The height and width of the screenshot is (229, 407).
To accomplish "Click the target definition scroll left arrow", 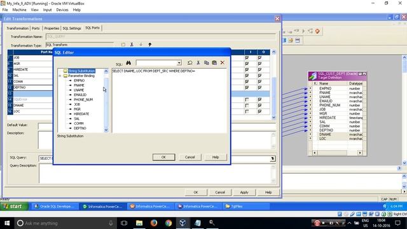I will (x=315, y=153).
